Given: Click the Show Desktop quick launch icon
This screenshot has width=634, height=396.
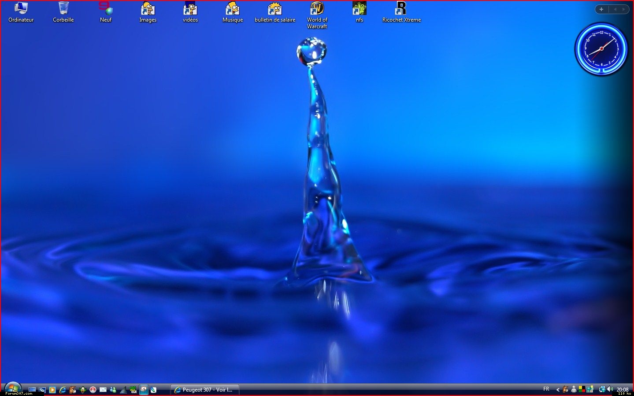Looking at the screenshot, I should click(32, 390).
